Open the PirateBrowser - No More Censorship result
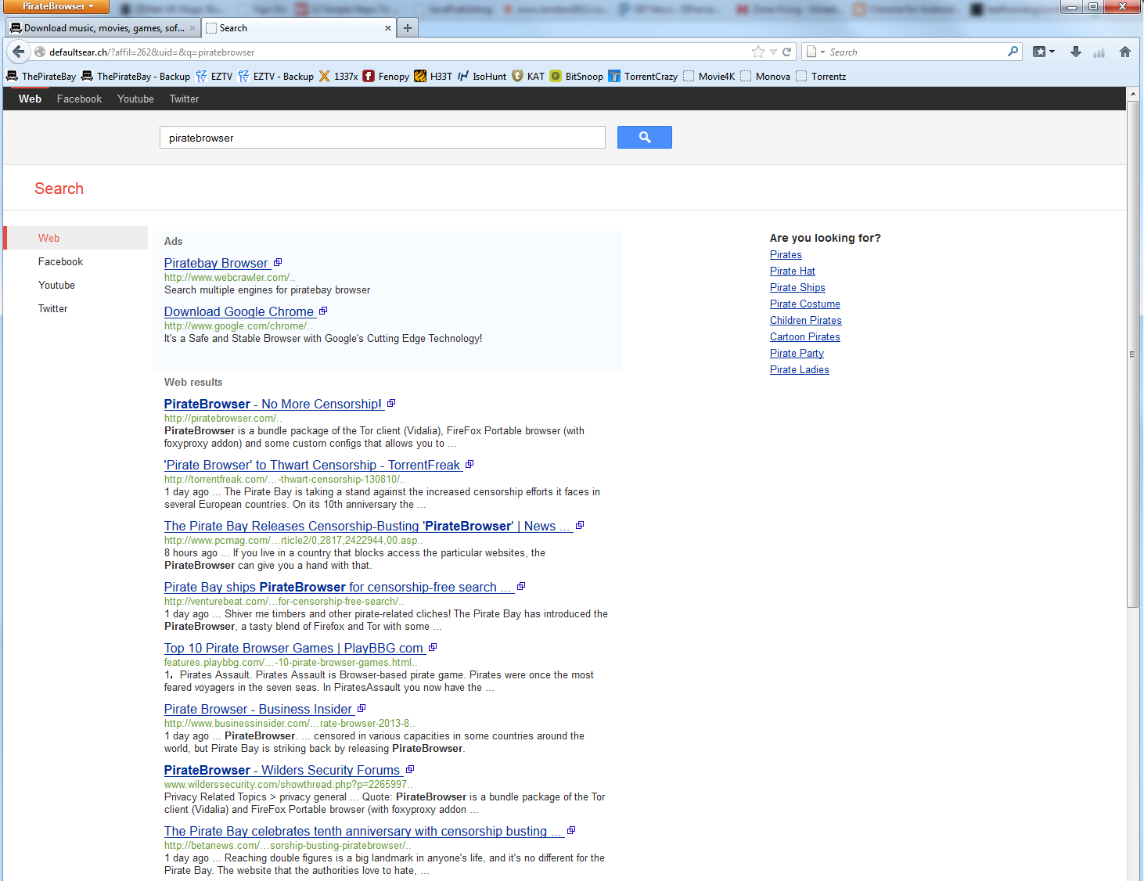The height and width of the screenshot is (881, 1144). tap(272, 405)
